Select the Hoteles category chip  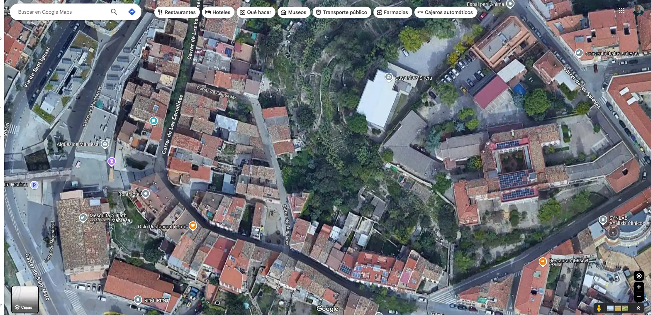pyautogui.click(x=218, y=12)
